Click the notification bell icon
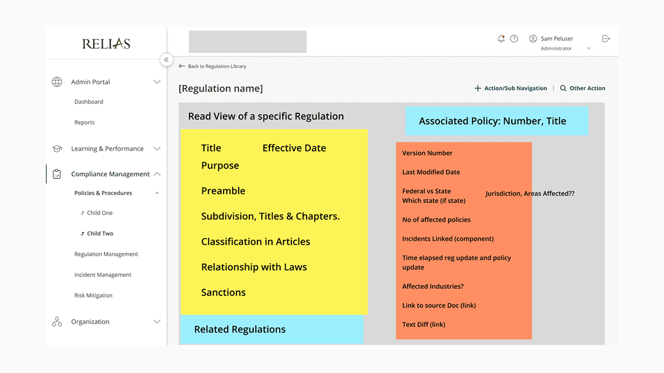The width and height of the screenshot is (664, 373). point(501,39)
